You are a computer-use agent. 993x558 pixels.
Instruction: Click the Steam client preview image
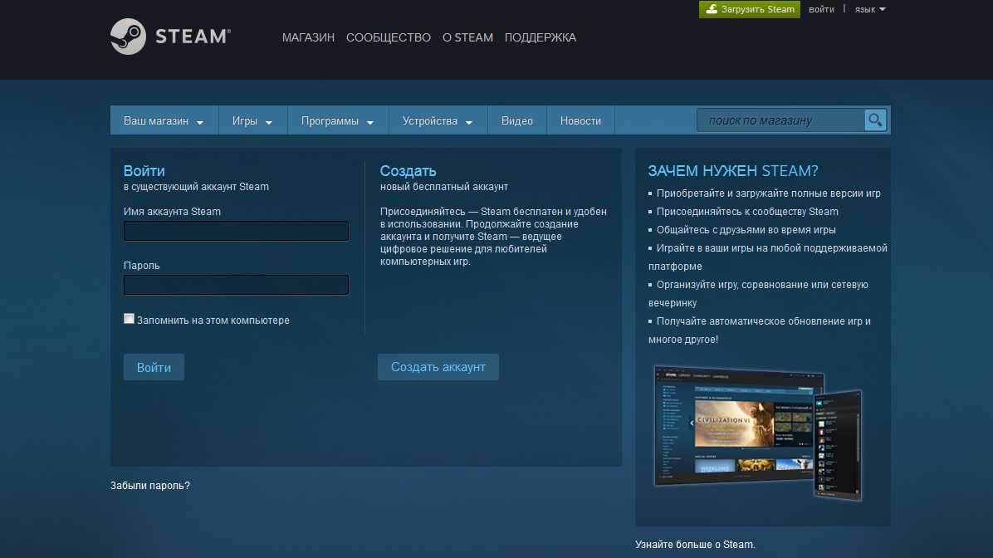758,433
